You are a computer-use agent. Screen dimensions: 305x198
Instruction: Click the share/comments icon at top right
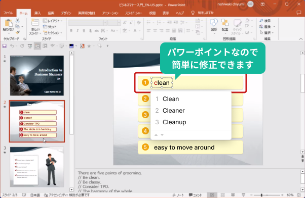pyautogui.click(x=299, y=13)
